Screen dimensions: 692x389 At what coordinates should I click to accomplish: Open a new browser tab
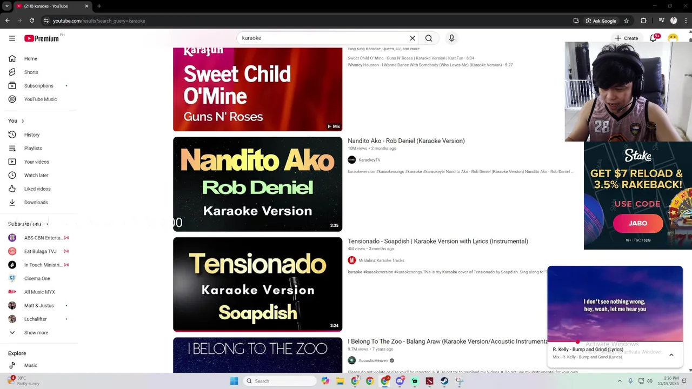tap(99, 6)
